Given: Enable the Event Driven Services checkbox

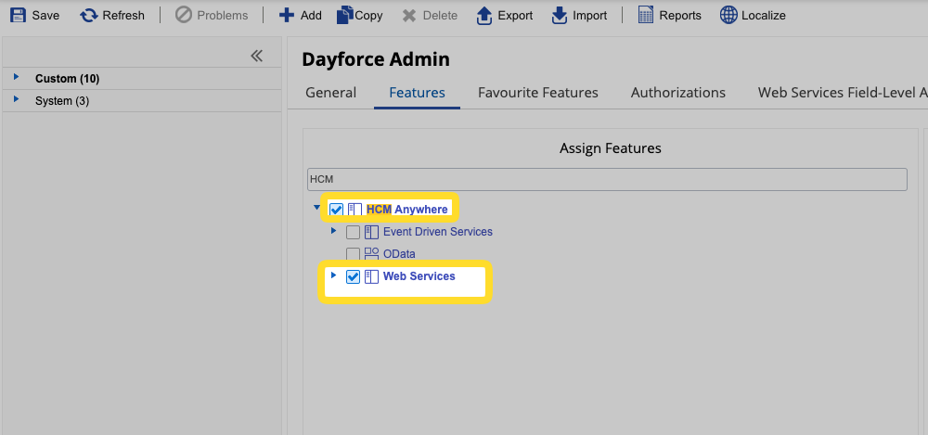Looking at the screenshot, I should [353, 232].
